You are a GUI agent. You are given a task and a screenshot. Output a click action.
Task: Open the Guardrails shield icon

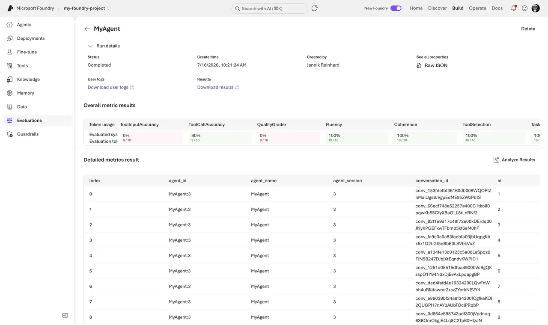point(10,134)
